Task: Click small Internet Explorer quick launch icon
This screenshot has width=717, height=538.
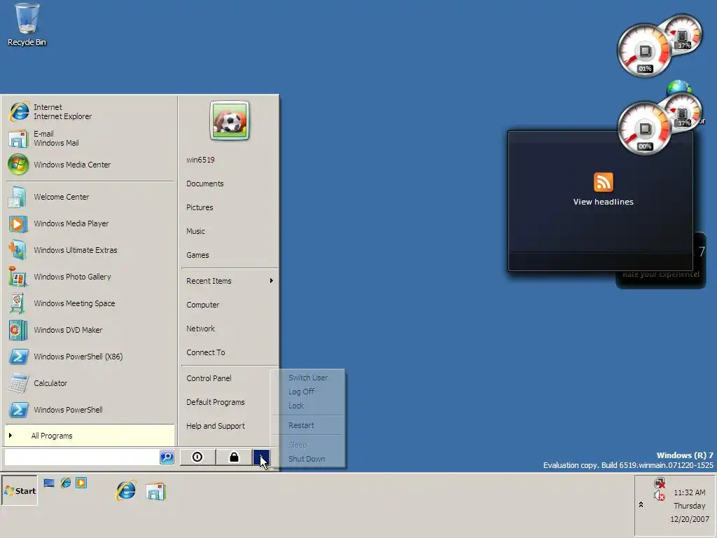Action: [x=66, y=483]
